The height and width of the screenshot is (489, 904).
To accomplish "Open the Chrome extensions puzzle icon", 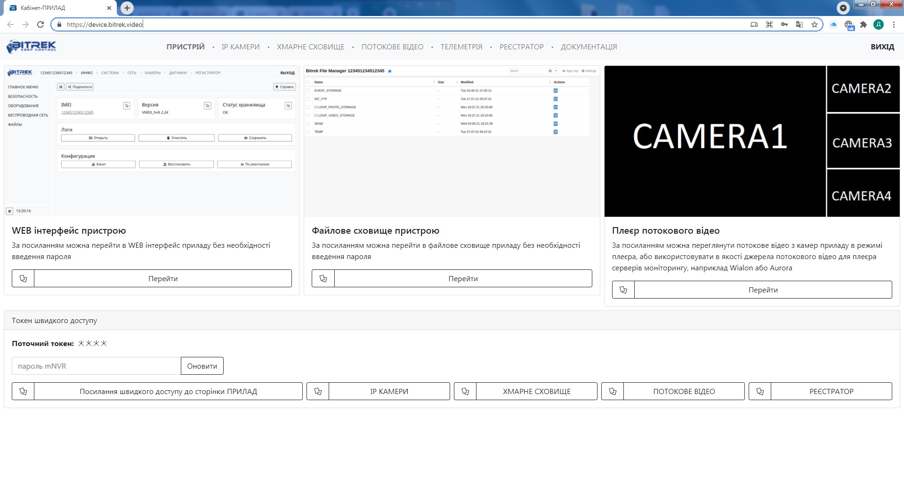I will [863, 24].
